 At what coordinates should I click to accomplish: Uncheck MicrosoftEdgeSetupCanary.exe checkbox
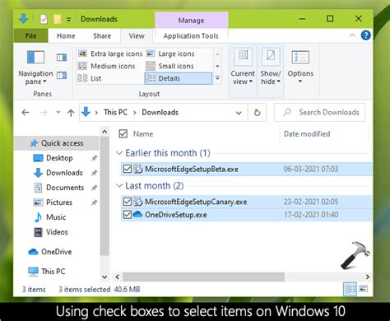(128, 202)
